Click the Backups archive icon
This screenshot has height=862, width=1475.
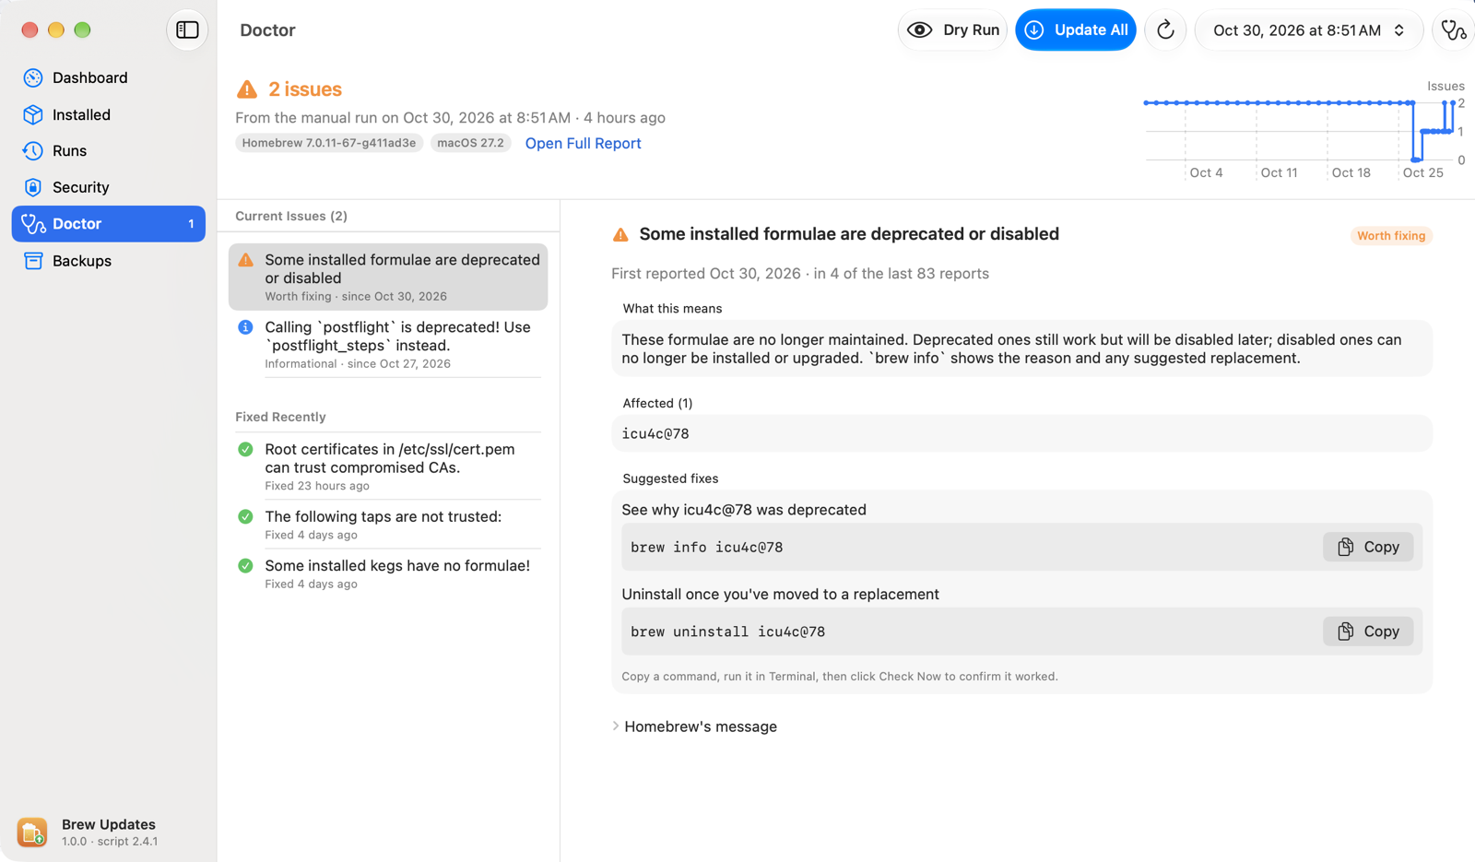coord(33,261)
